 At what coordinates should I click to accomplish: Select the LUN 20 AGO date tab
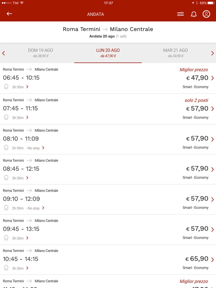(x=108, y=53)
